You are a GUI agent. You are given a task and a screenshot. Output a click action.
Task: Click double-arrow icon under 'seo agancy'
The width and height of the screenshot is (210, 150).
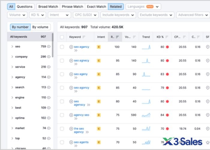click(x=76, y=50)
